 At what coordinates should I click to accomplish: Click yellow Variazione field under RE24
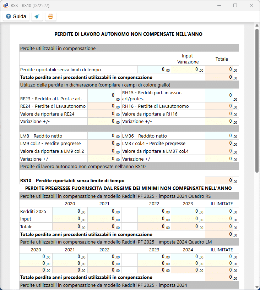(104, 121)
